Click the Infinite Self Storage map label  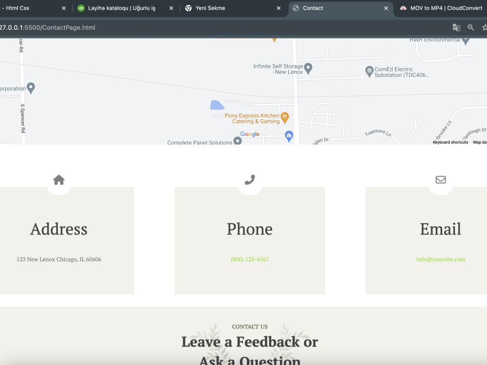click(278, 69)
